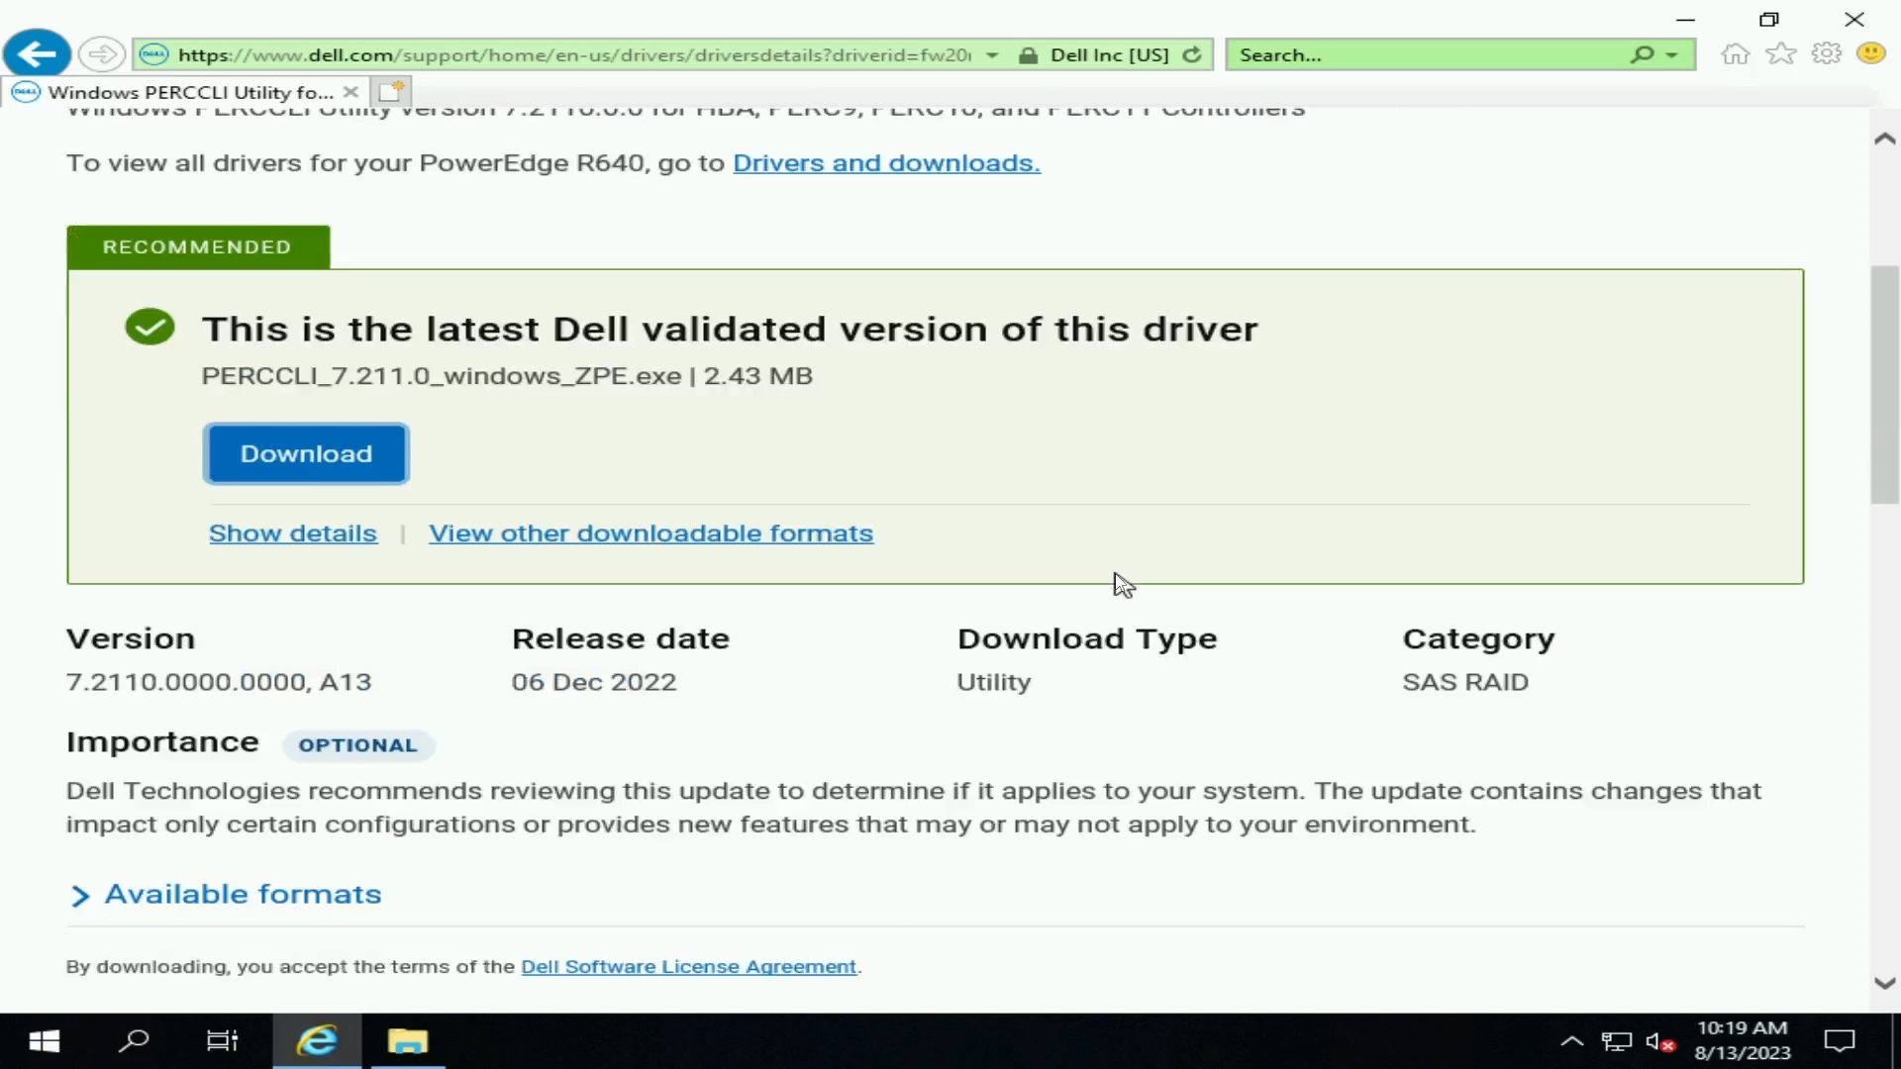Click the RECOMMENDED badge toggle area
Viewport: 1901px width, 1069px height.
(x=197, y=245)
